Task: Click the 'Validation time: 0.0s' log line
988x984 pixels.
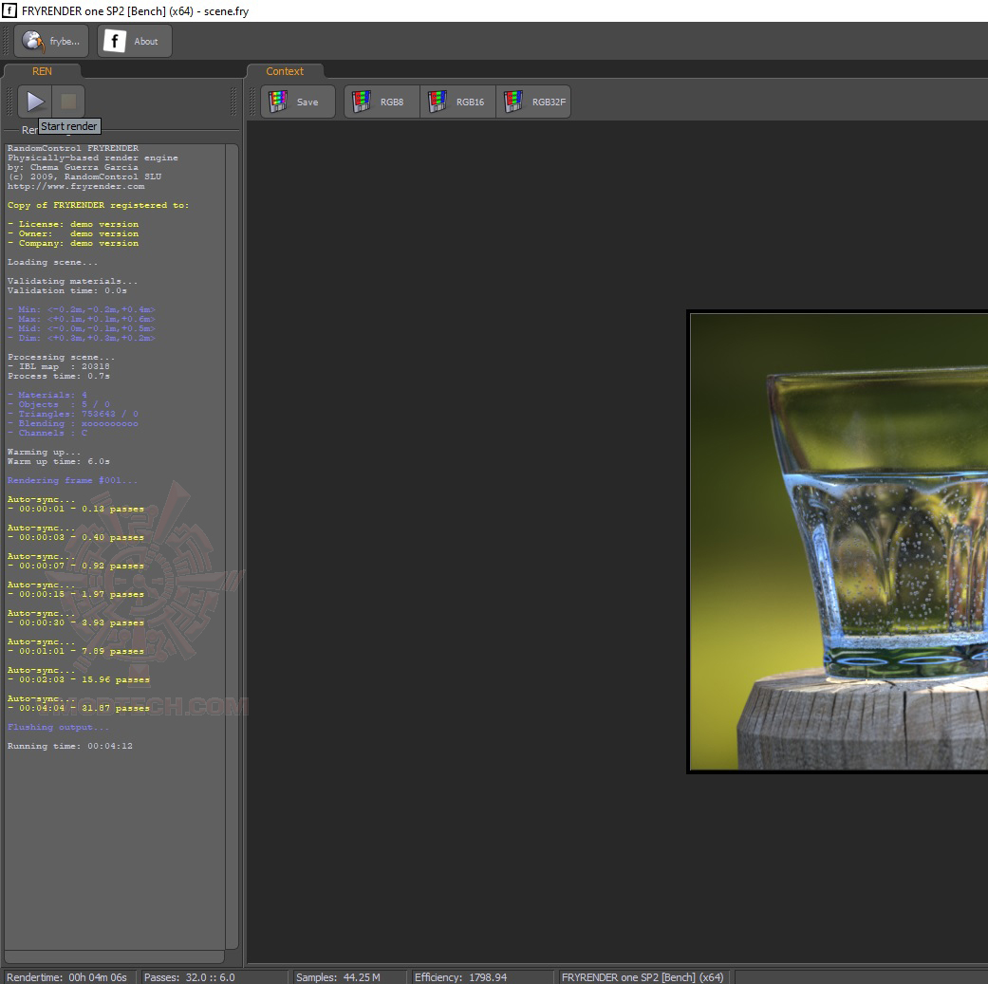Action: 67,290
